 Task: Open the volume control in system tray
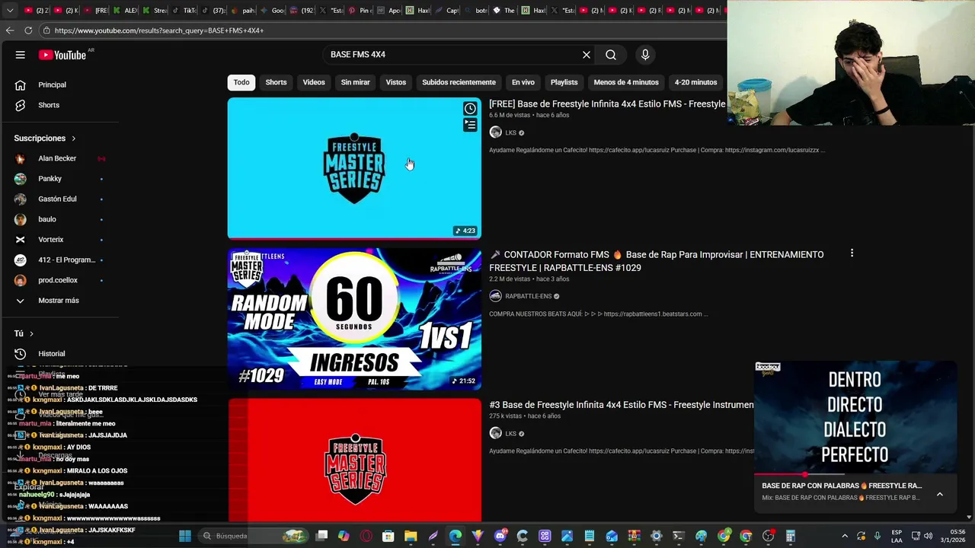[928, 536]
